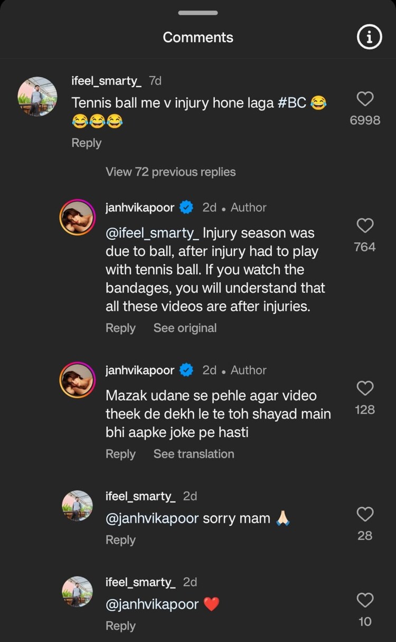The image size is (396, 642).
Task: Like janhvikapoor's 'Injury season' reply
Action: pyautogui.click(x=365, y=226)
